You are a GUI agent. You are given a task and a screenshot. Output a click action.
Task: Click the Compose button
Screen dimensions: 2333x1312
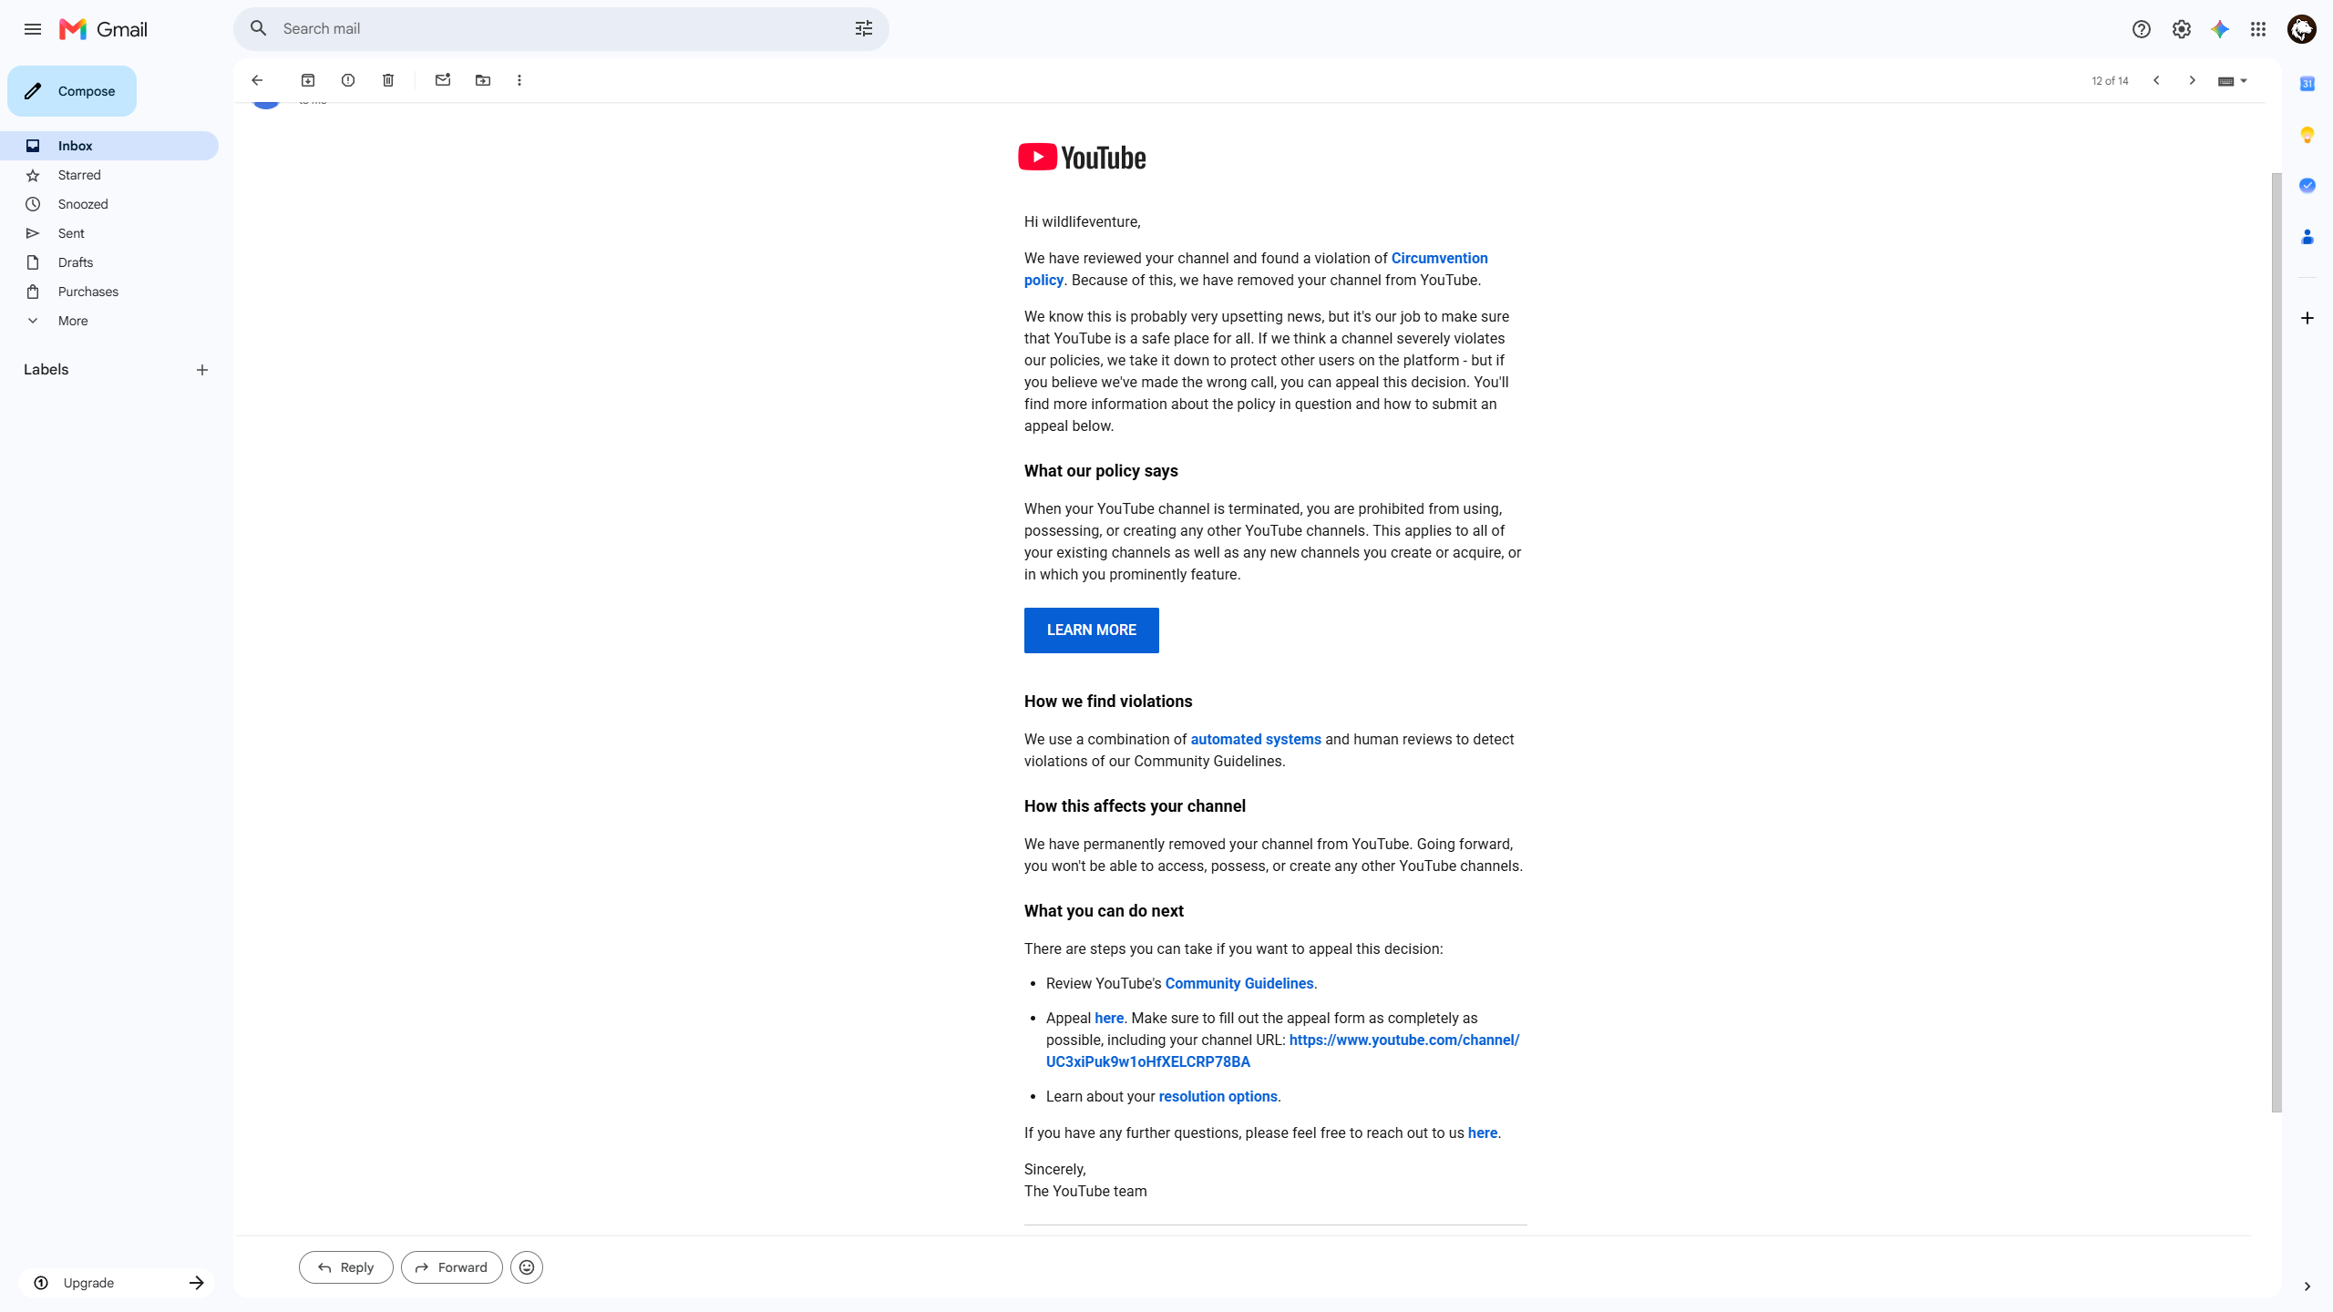pos(72,91)
